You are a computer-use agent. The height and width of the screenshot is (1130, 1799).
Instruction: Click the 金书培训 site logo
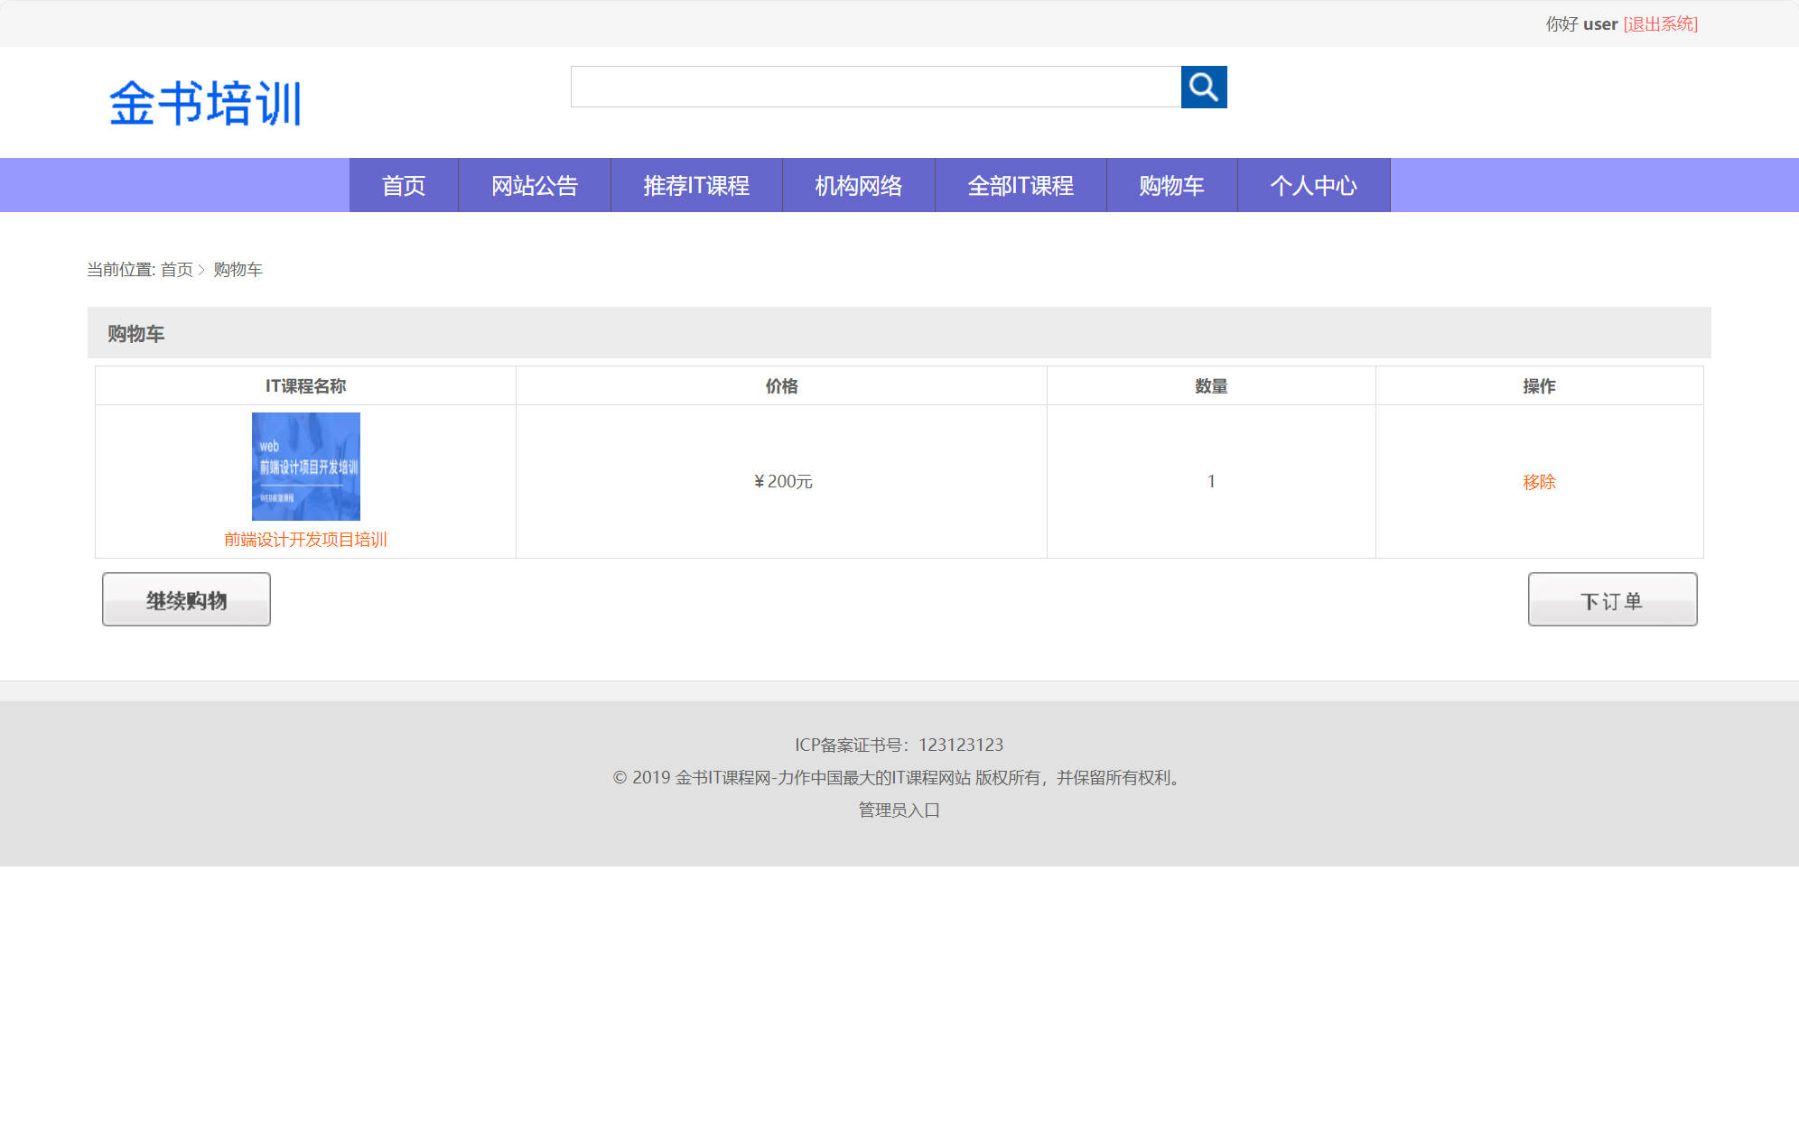[x=205, y=103]
